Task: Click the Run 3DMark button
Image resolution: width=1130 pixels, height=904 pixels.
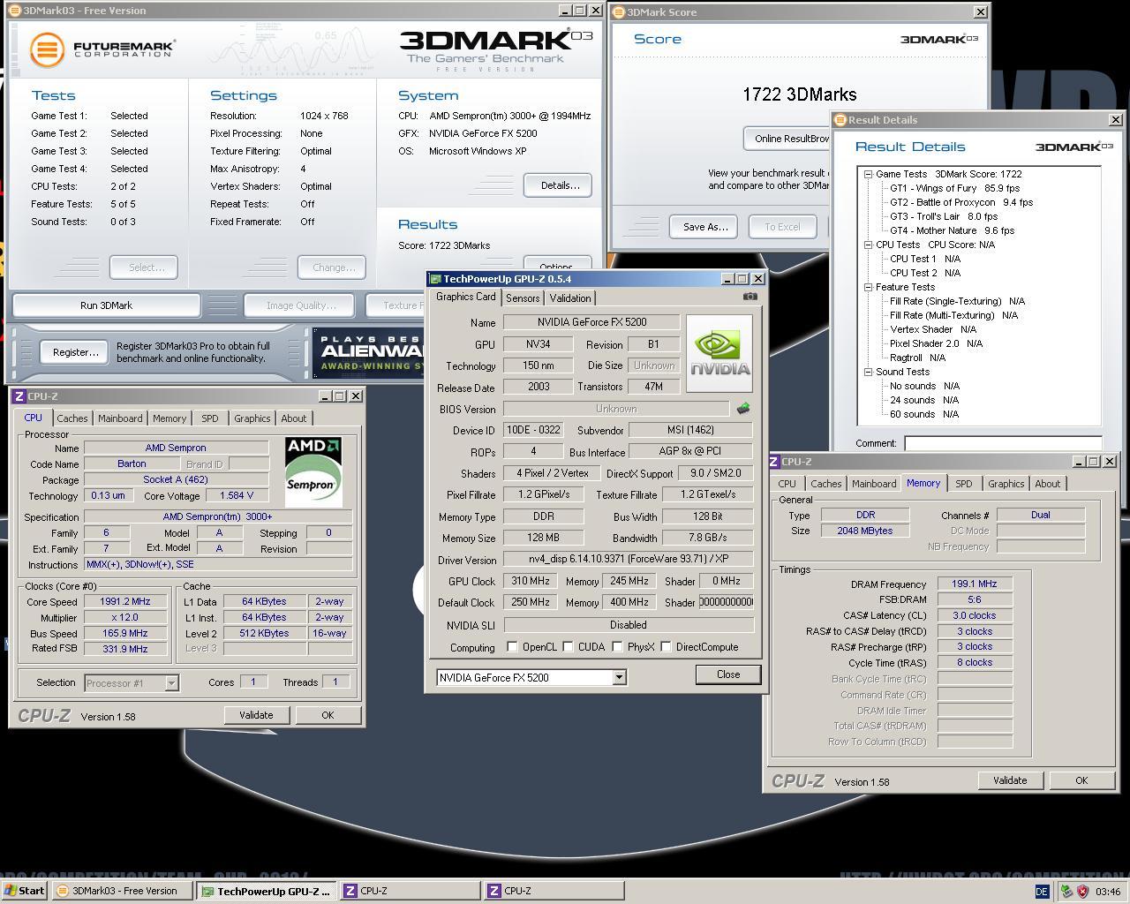Action: click(106, 305)
